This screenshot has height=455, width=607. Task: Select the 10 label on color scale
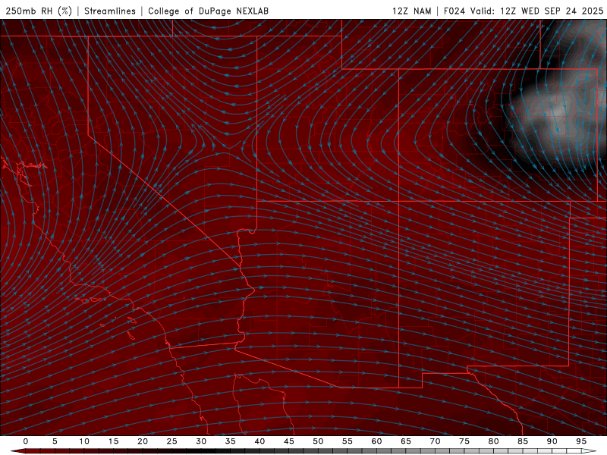84,441
